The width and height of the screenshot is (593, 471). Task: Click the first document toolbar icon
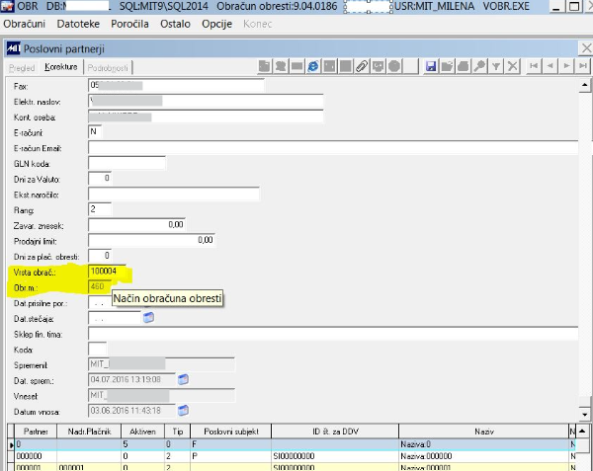pos(264,66)
